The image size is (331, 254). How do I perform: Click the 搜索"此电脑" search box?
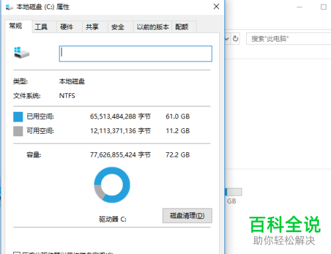(x=289, y=39)
